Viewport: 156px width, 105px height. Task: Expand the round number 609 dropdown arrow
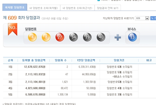point(147,18)
